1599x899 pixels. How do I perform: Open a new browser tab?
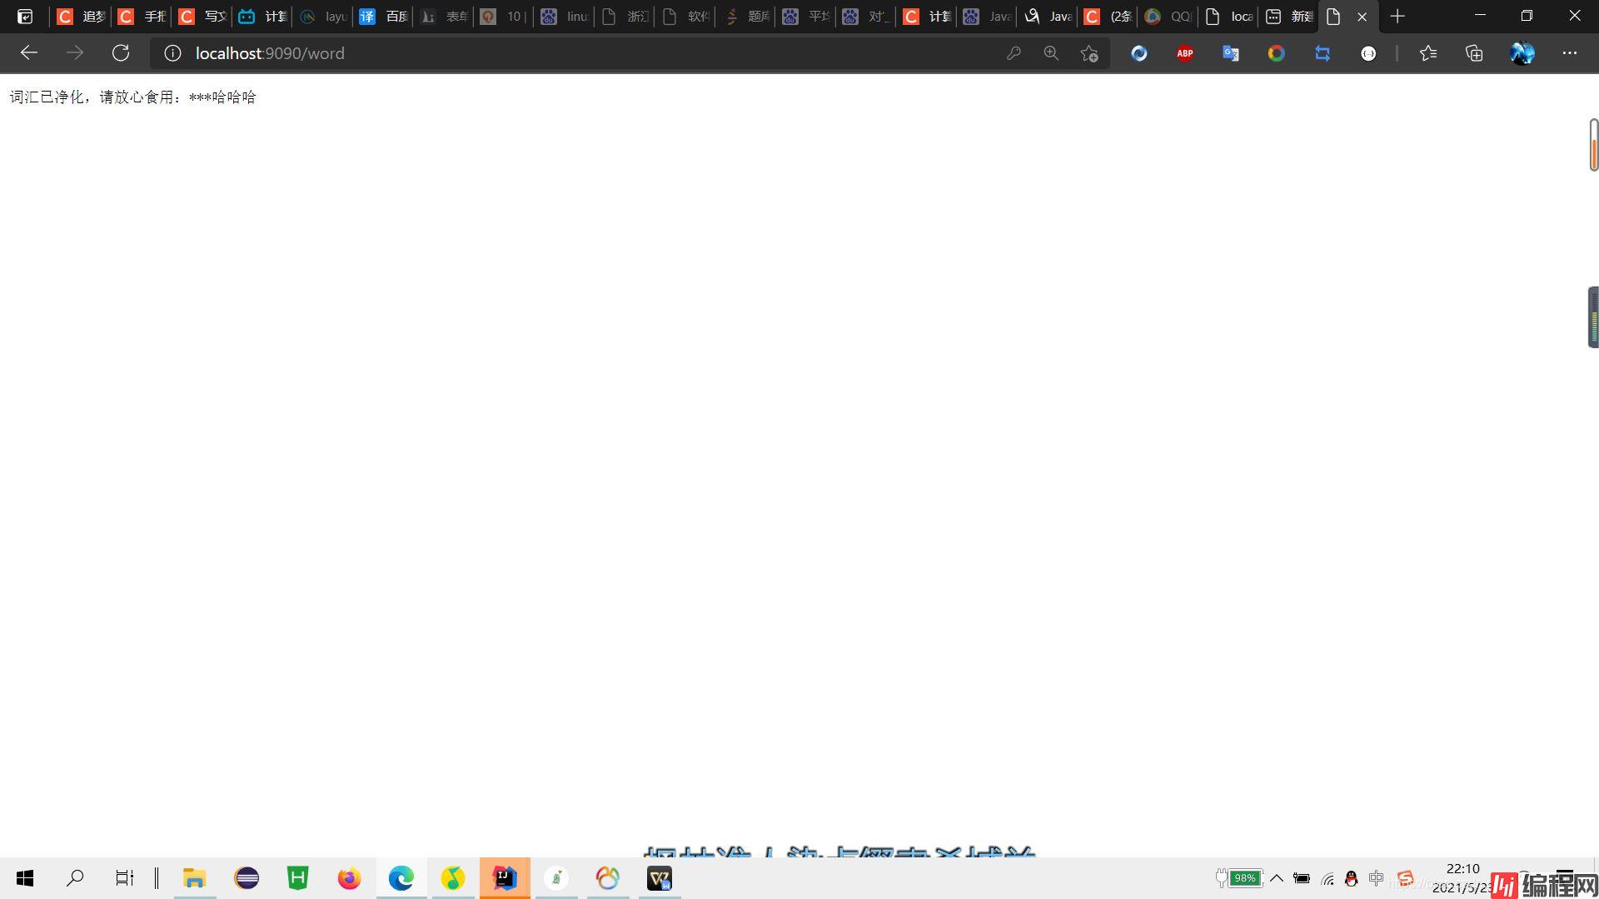pos(1397,17)
